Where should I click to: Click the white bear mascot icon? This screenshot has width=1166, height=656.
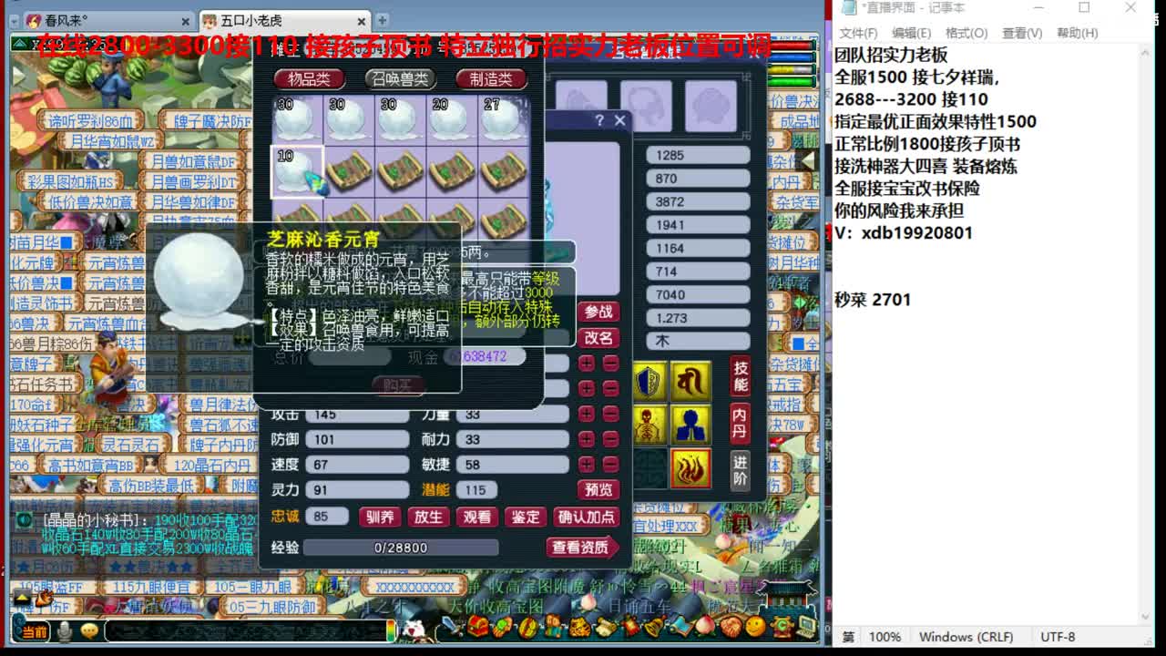(414, 628)
